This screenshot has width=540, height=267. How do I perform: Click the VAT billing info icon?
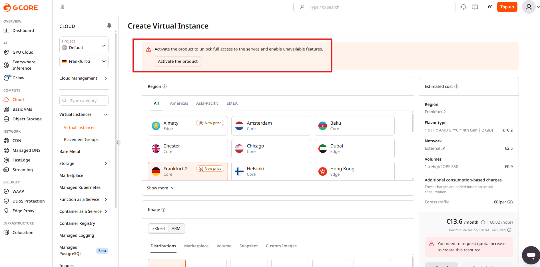(x=509, y=230)
